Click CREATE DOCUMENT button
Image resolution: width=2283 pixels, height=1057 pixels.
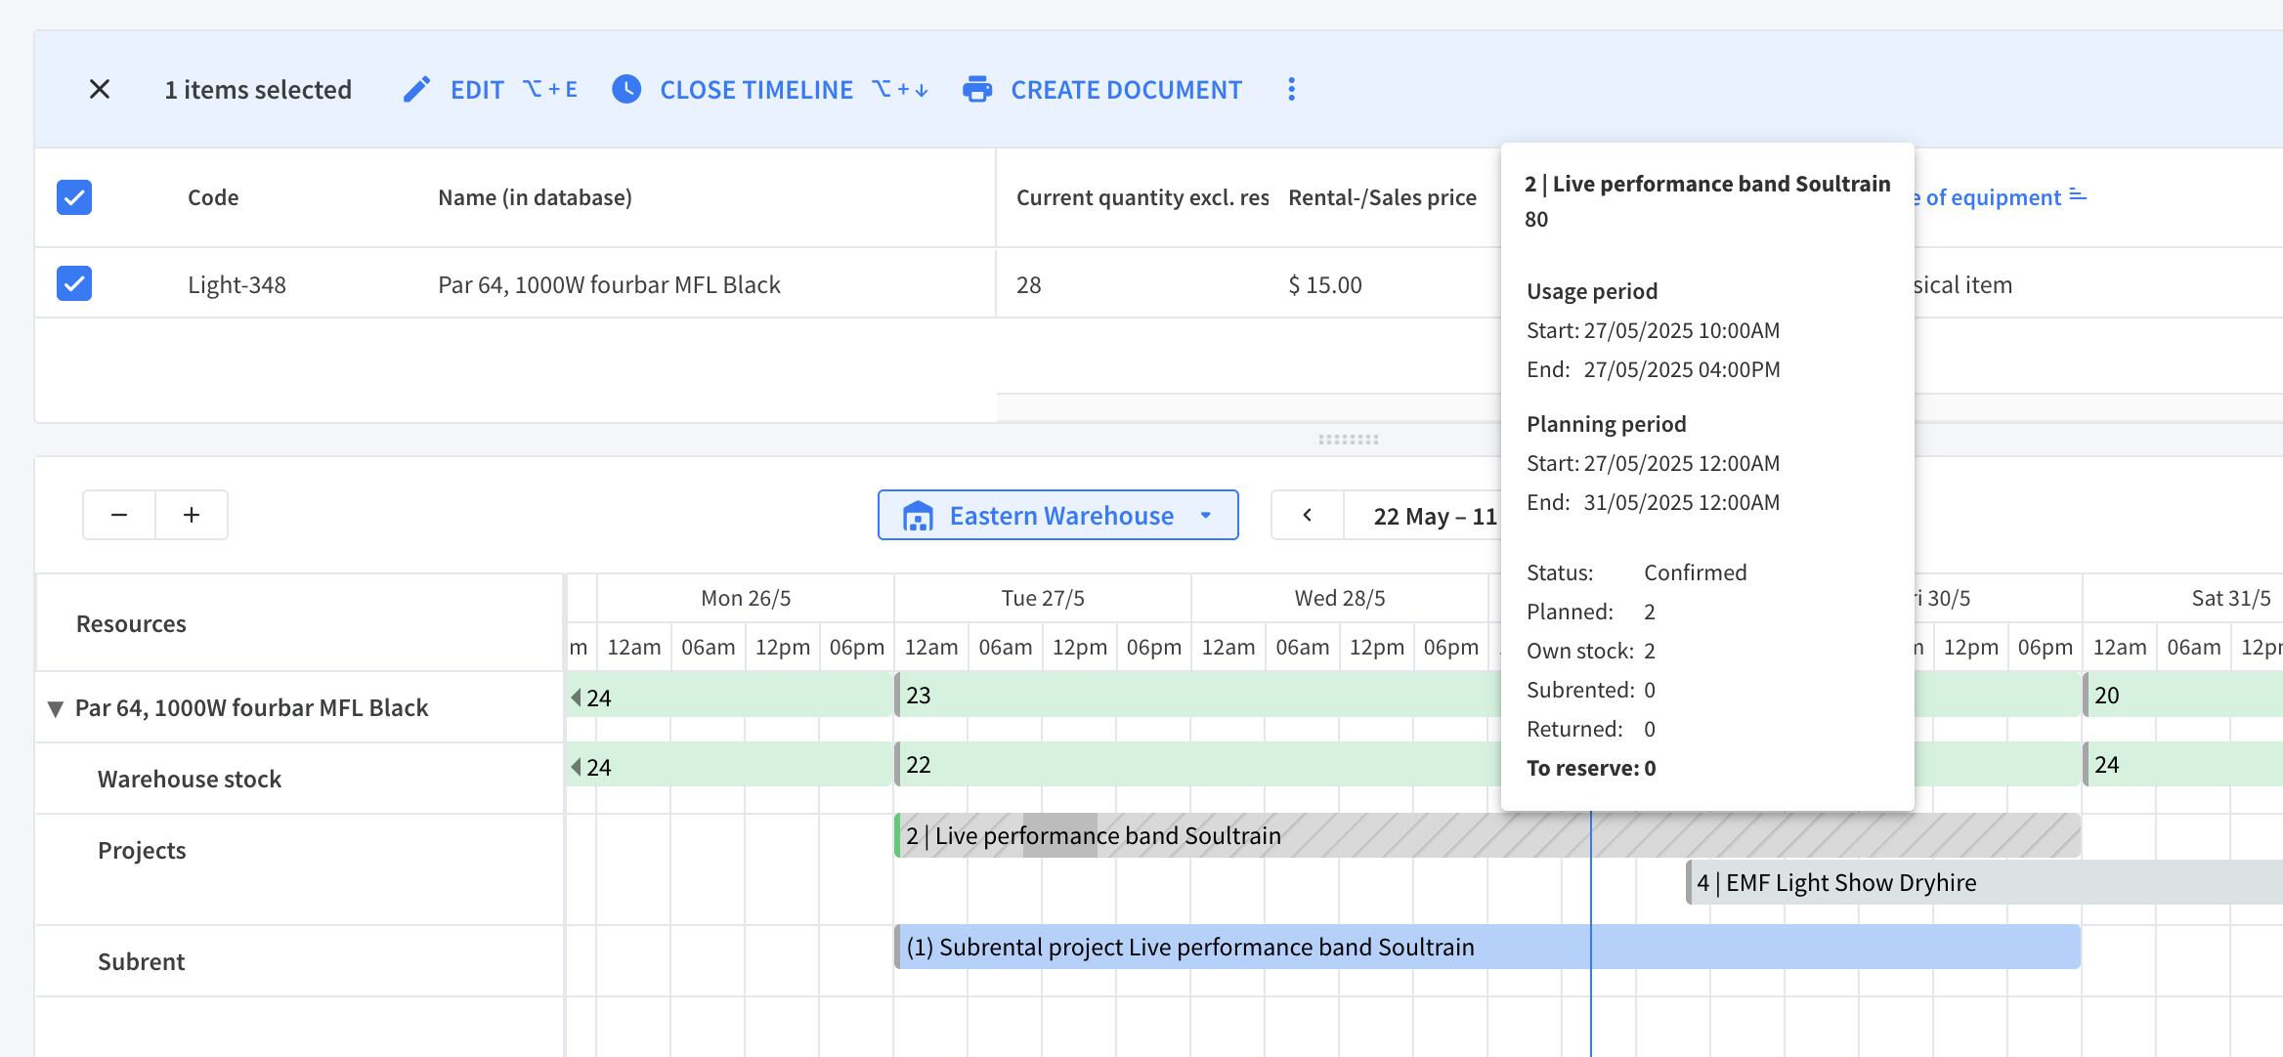coord(1102,90)
